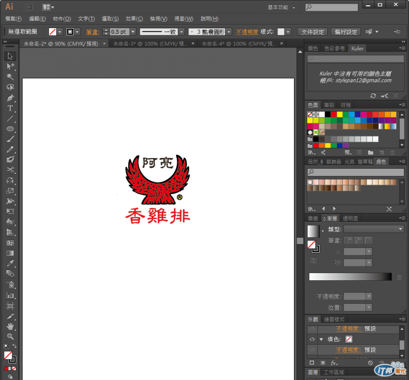Select the Line Segment tool
Viewport: 409px width, 380px height.
tap(10, 119)
